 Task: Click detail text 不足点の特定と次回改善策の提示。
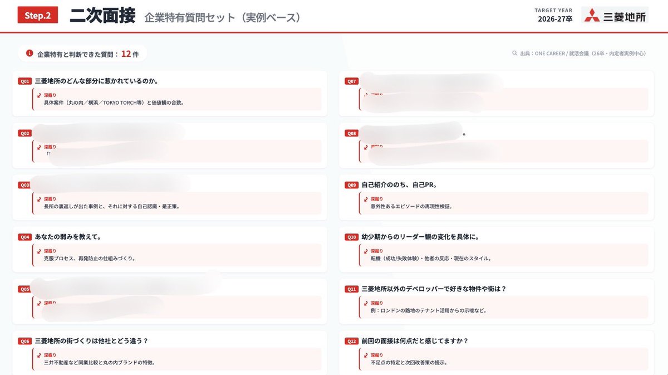(x=409, y=362)
